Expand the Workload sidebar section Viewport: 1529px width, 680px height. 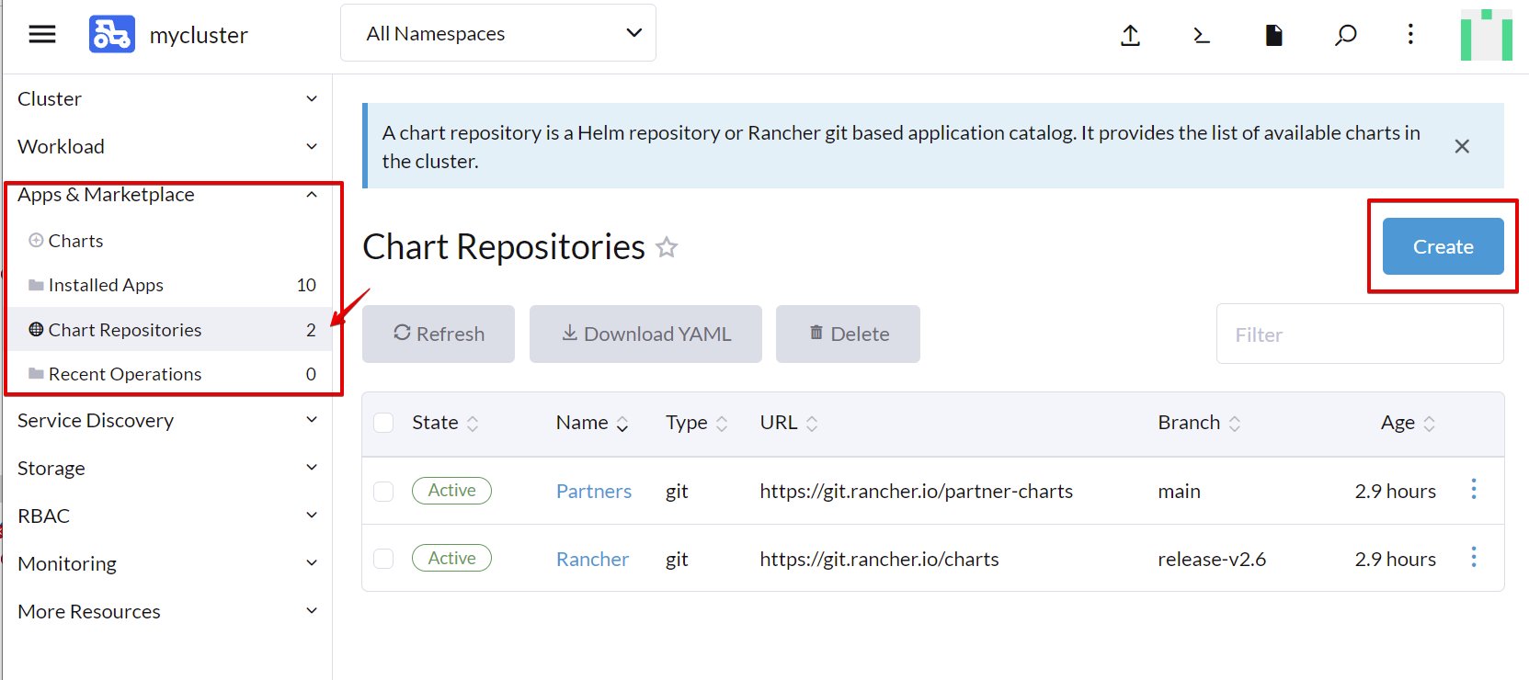(x=167, y=146)
